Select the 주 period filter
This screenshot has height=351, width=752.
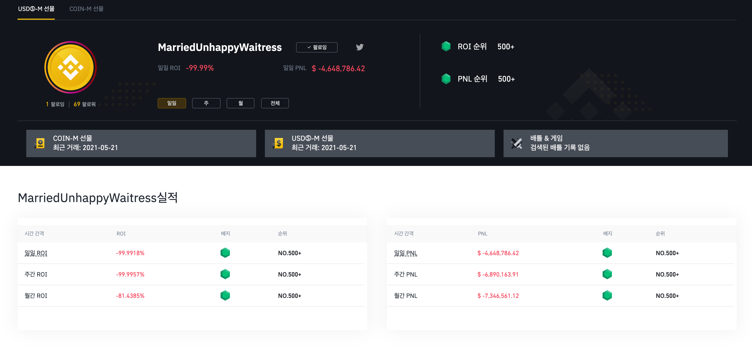click(206, 103)
